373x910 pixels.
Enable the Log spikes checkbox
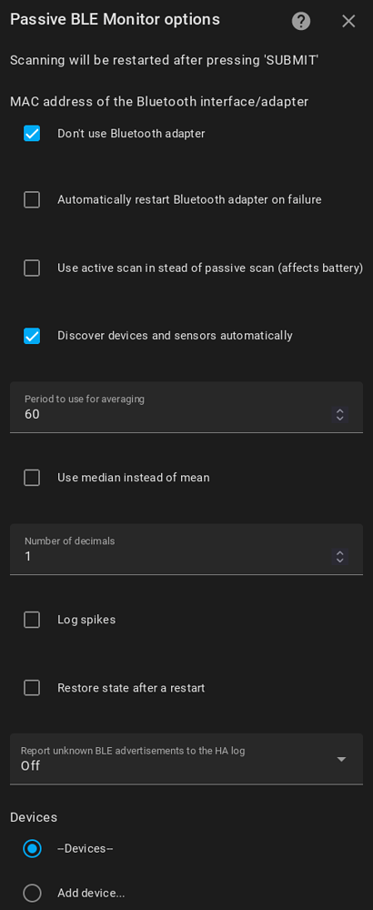click(32, 620)
